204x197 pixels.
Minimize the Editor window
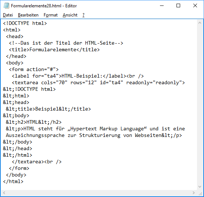point(162,5)
